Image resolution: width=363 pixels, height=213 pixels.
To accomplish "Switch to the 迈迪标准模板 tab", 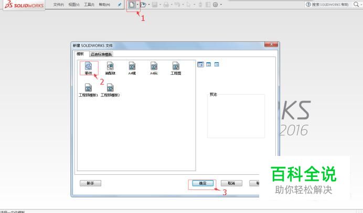I will (101, 54).
